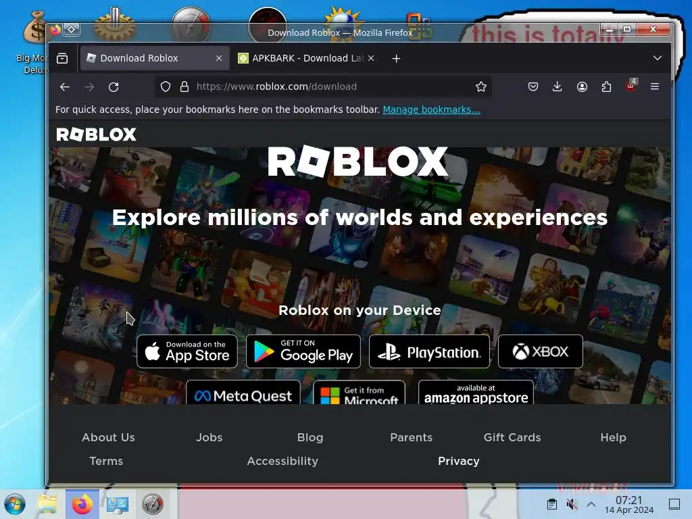The image size is (692, 519).
Task: Open the Blog footer link
Action: tap(310, 437)
